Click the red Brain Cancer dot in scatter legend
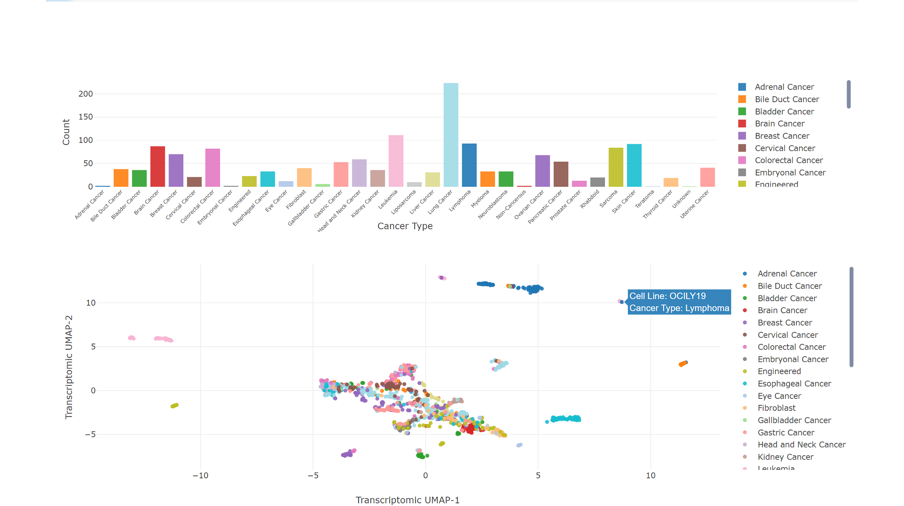 pyautogui.click(x=745, y=310)
